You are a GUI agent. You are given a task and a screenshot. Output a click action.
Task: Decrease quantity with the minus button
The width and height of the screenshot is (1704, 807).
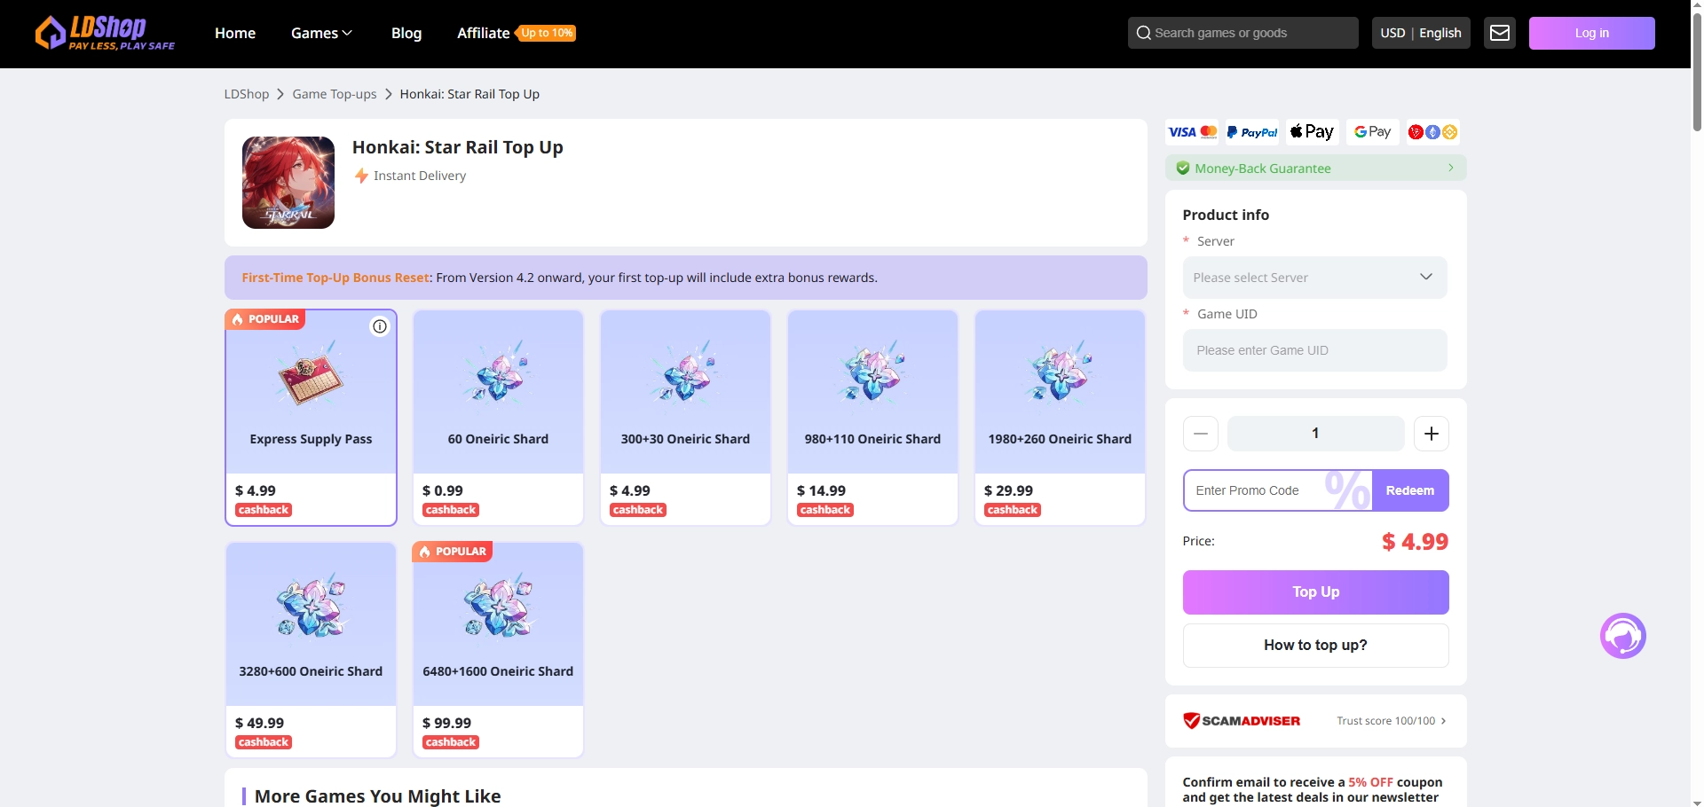(1201, 434)
